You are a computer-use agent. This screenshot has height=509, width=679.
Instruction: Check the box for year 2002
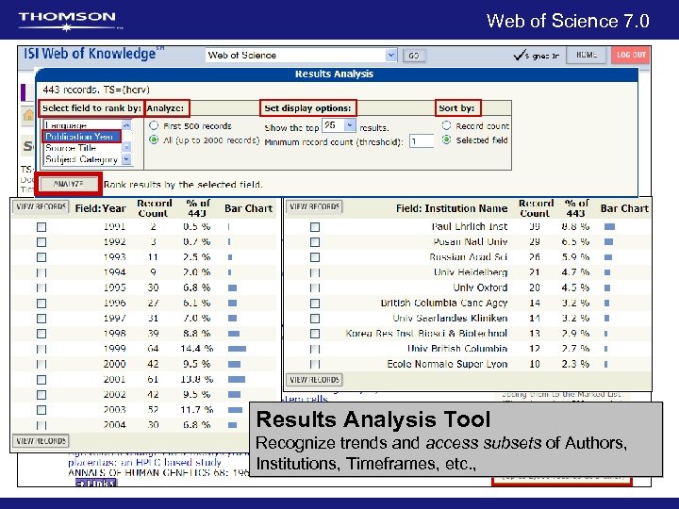(41, 395)
